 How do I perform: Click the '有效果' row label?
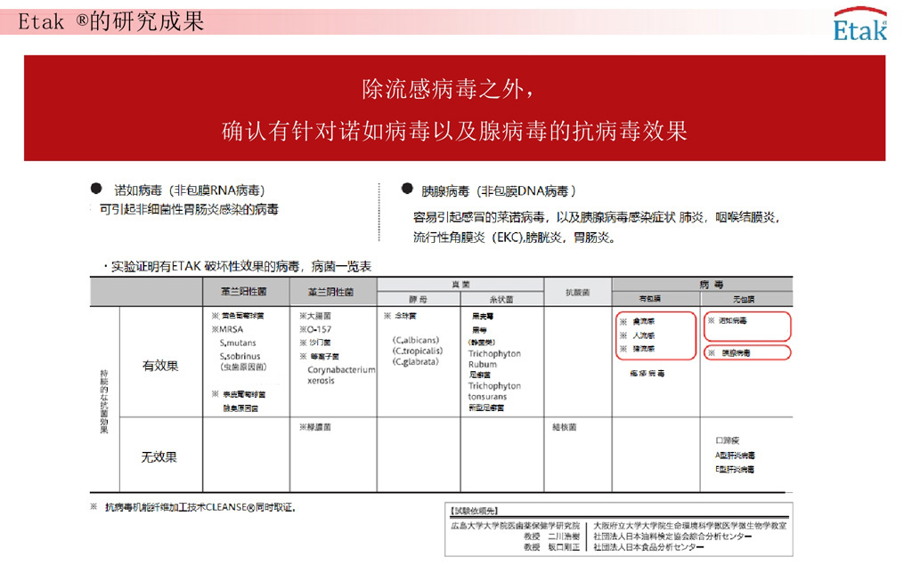tap(160, 366)
